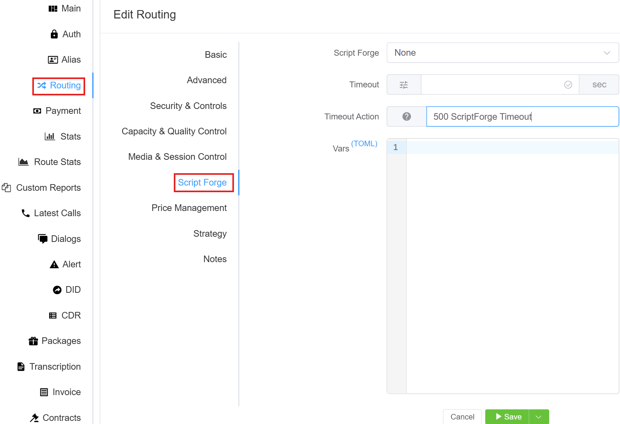Viewport: 620px width, 424px height.
Task: Open the Script Forge dropdown set to None
Action: click(x=502, y=53)
